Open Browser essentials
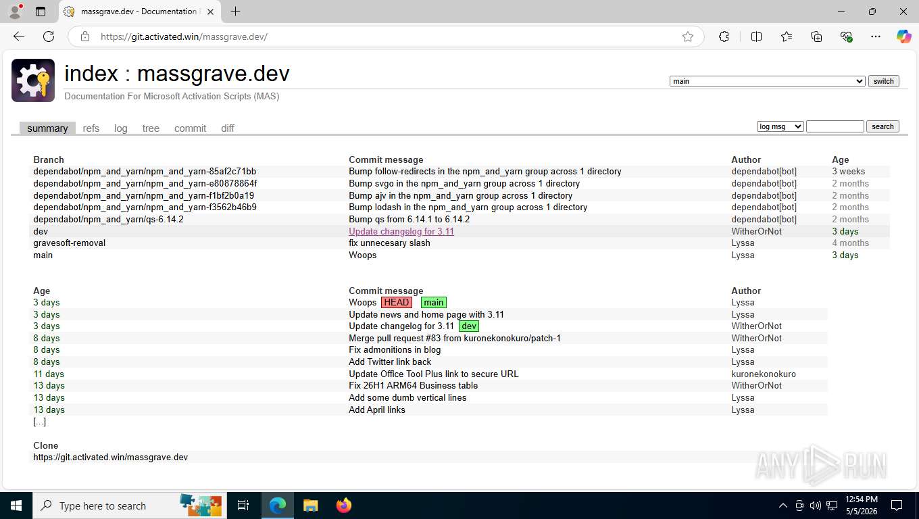Screen dimensions: 919x519 846,36
